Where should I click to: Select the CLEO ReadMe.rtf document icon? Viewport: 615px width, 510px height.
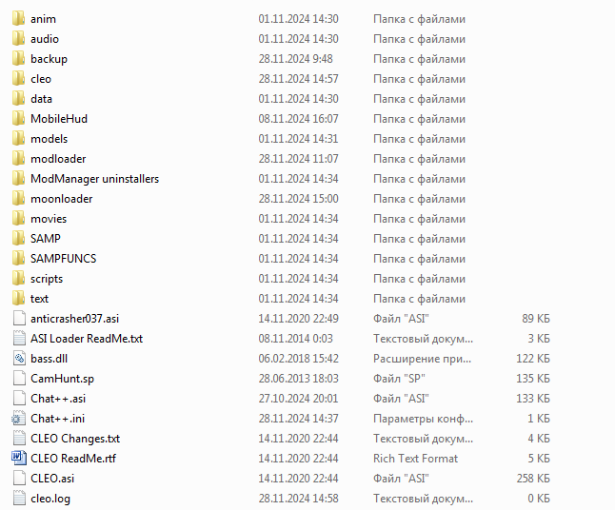[18, 459]
